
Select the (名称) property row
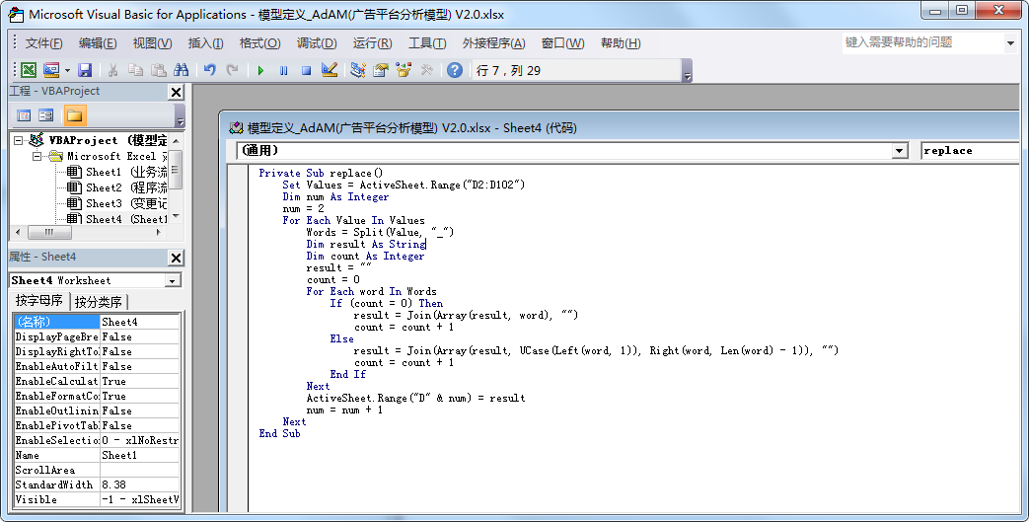point(97,322)
